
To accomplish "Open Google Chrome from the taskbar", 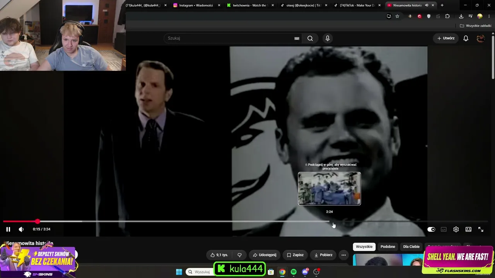I will click(x=282, y=272).
